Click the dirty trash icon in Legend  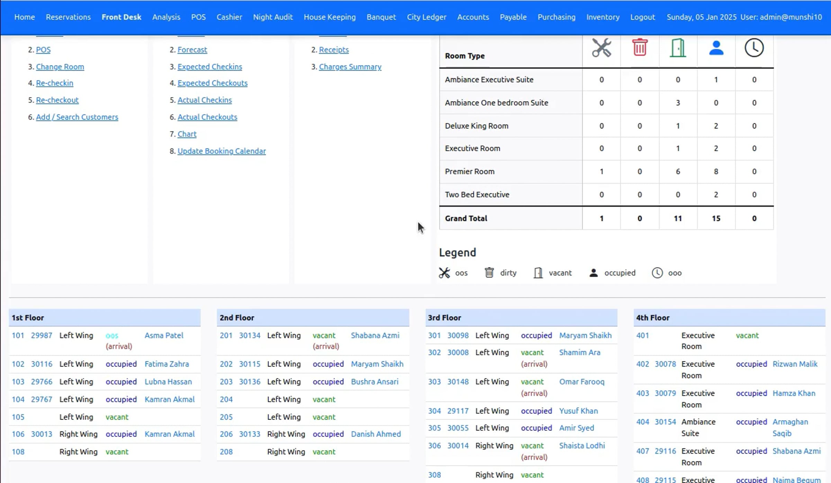click(x=489, y=273)
